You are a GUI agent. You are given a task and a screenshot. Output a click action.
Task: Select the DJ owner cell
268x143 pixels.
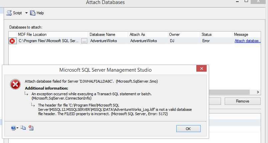[184, 41]
